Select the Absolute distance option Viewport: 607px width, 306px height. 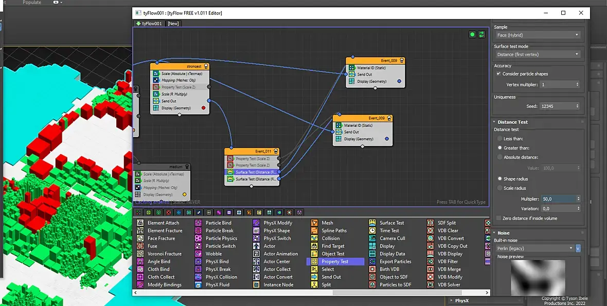[x=500, y=157]
